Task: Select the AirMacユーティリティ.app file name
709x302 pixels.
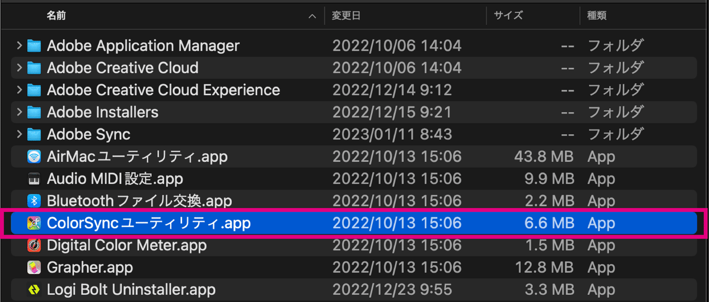Action: coord(137,157)
